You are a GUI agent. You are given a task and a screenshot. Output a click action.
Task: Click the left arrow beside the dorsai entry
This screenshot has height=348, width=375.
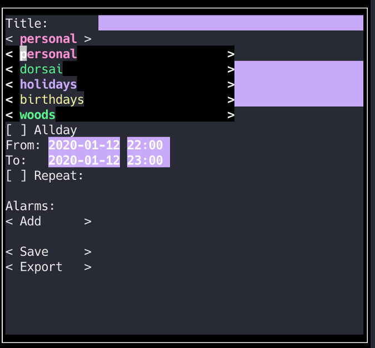tap(9, 69)
